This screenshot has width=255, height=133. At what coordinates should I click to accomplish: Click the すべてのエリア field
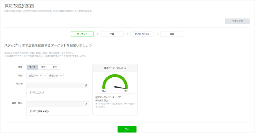click(x=58, y=92)
